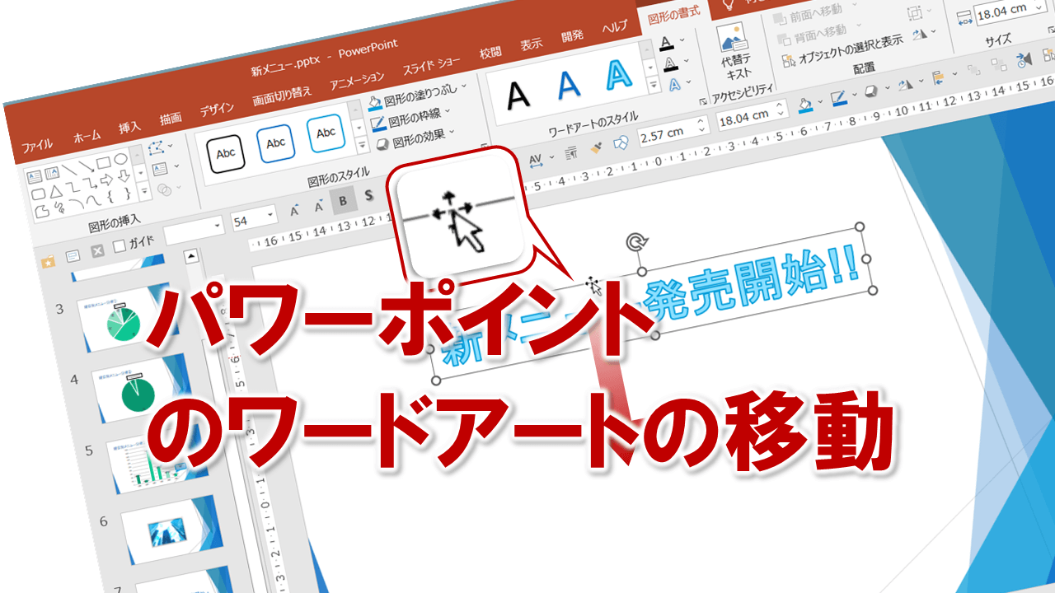
Task: Select the scribble shape tool
Action: click(x=59, y=207)
